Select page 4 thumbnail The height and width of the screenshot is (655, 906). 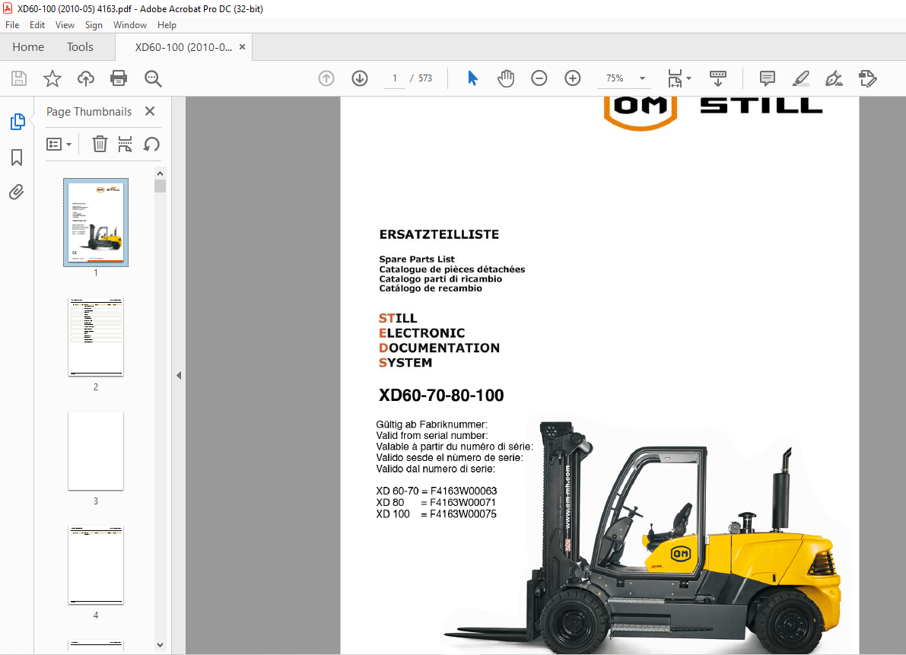point(96,565)
